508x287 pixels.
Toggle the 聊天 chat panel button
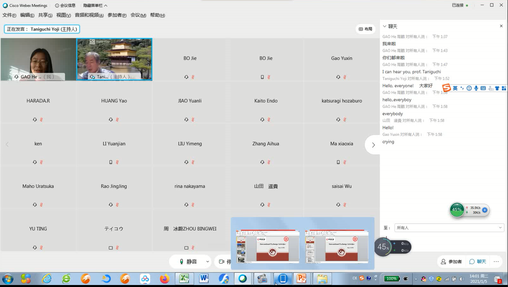click(478, 262)
